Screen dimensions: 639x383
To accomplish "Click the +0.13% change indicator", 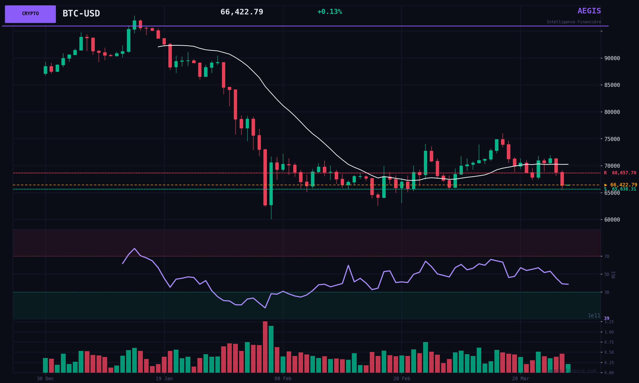I will tap(329, 12).
